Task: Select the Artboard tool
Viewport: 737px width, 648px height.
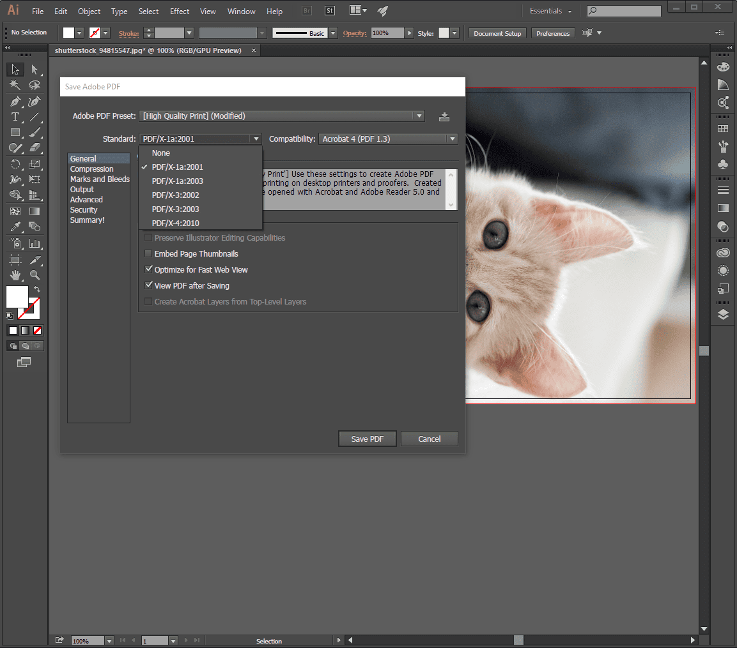Action: pyautogui.click(x=15, y=260)
